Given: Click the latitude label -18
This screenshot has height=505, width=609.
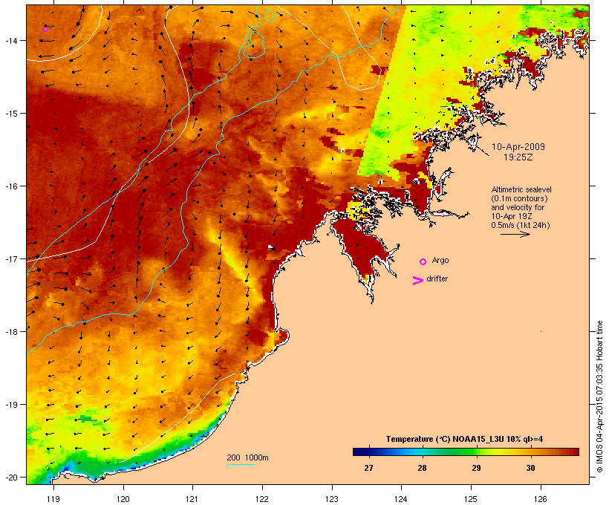Looking at the screenshot, I should [x=10, y=332].
